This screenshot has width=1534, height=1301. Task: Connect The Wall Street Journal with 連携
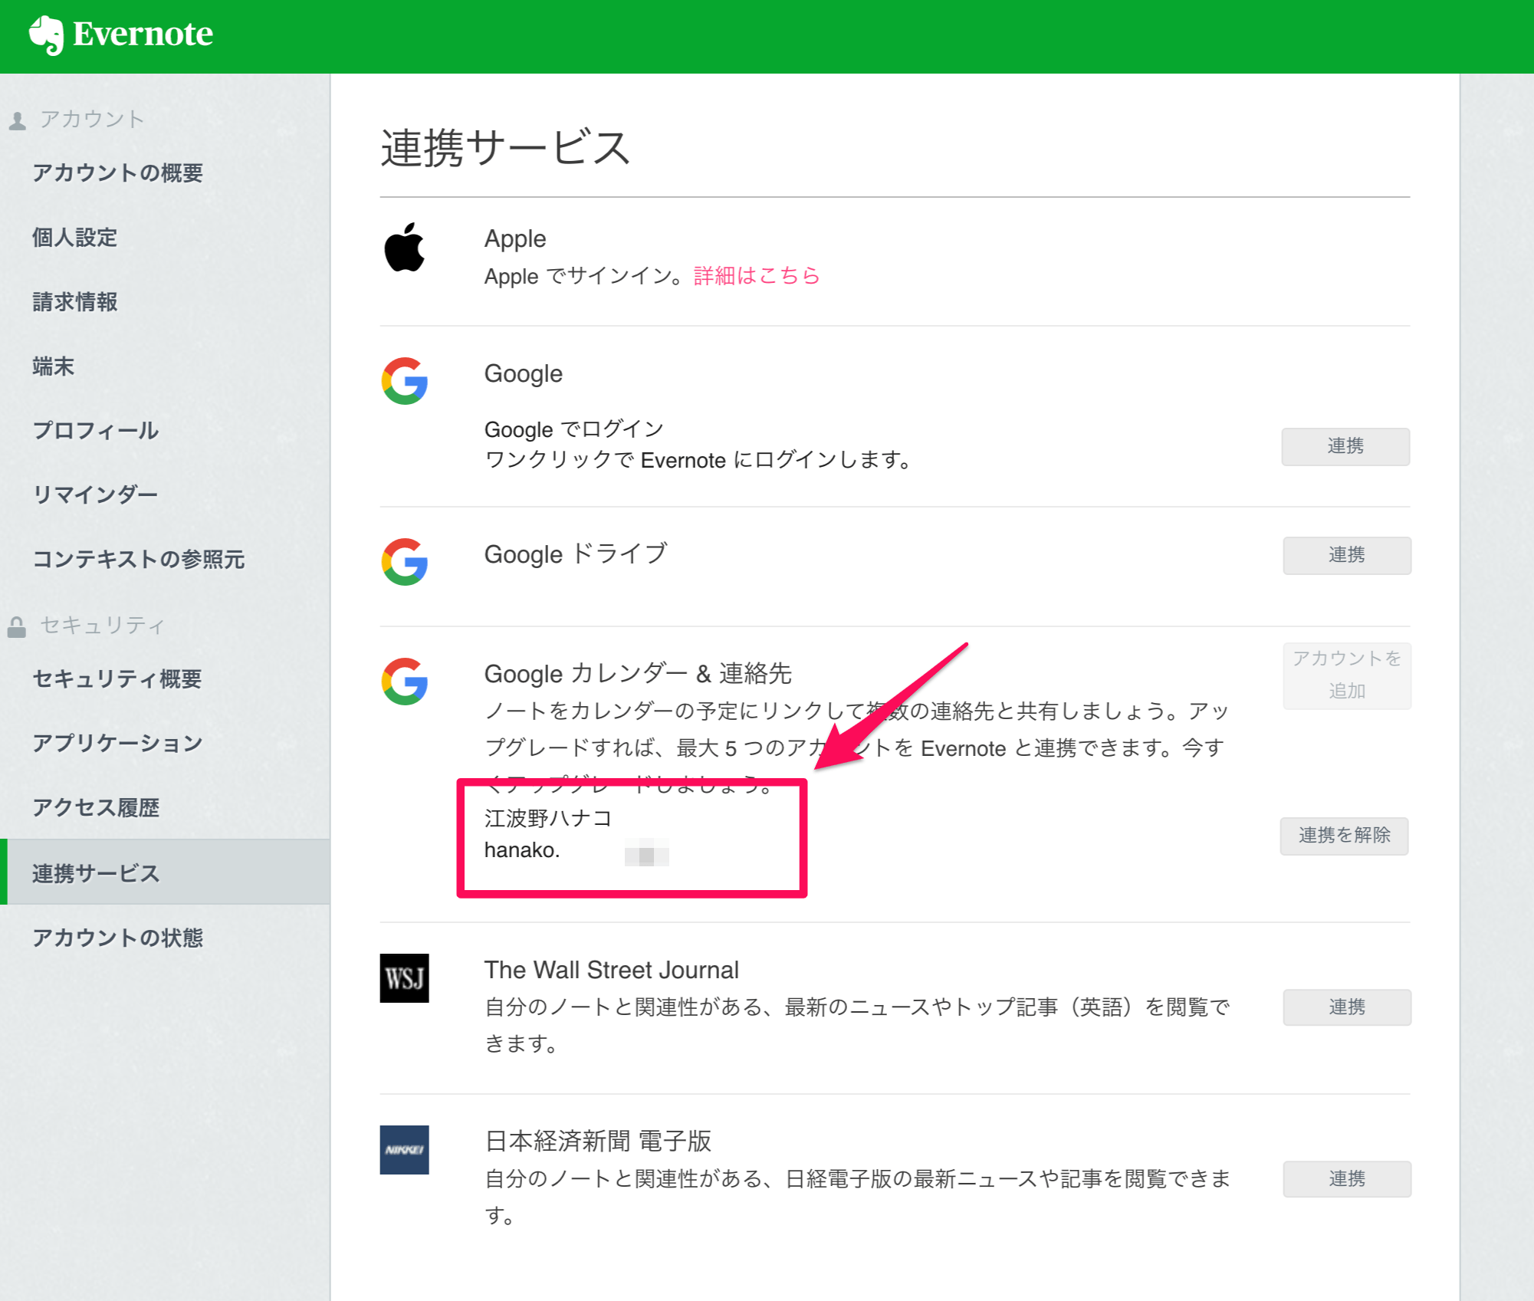1346,1007
